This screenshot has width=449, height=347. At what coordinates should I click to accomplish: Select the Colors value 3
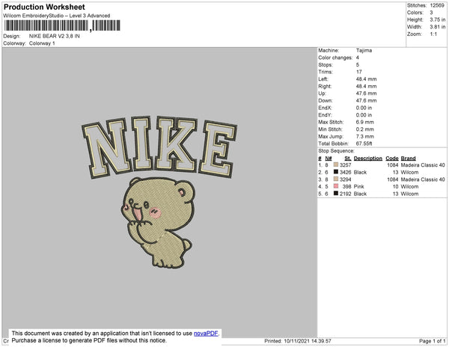[431, 13]
